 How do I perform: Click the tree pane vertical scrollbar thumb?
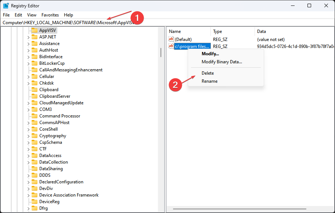[161, 52]
